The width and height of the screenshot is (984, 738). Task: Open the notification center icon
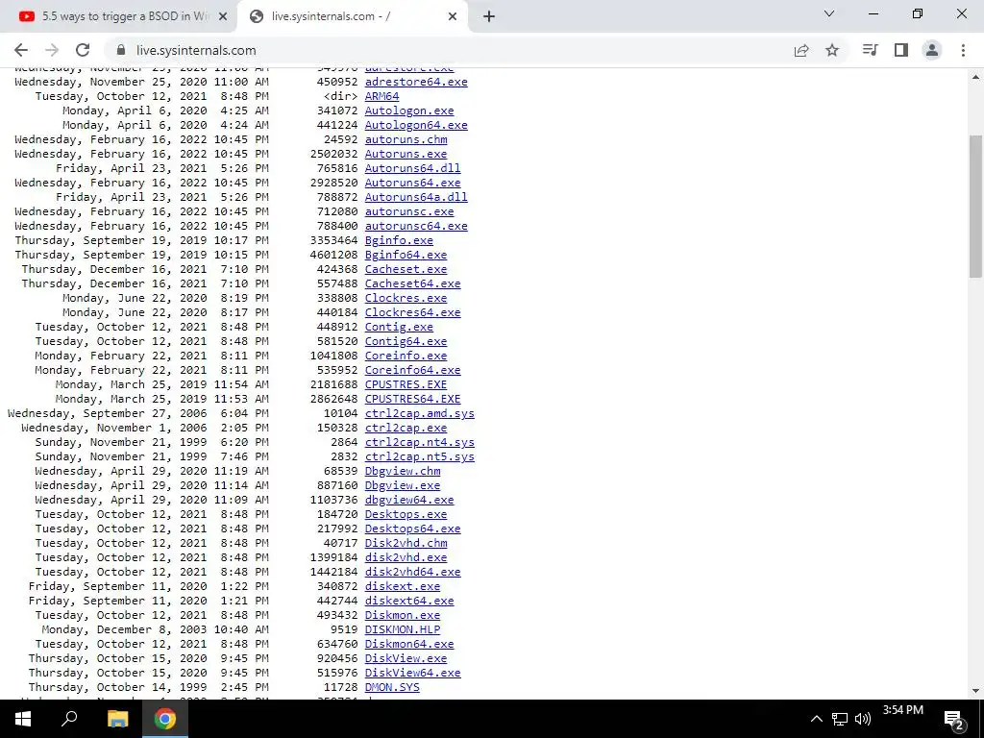click(954, 720)
